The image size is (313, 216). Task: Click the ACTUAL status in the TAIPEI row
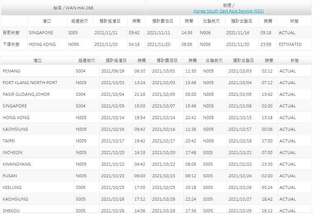pos(287,141)
